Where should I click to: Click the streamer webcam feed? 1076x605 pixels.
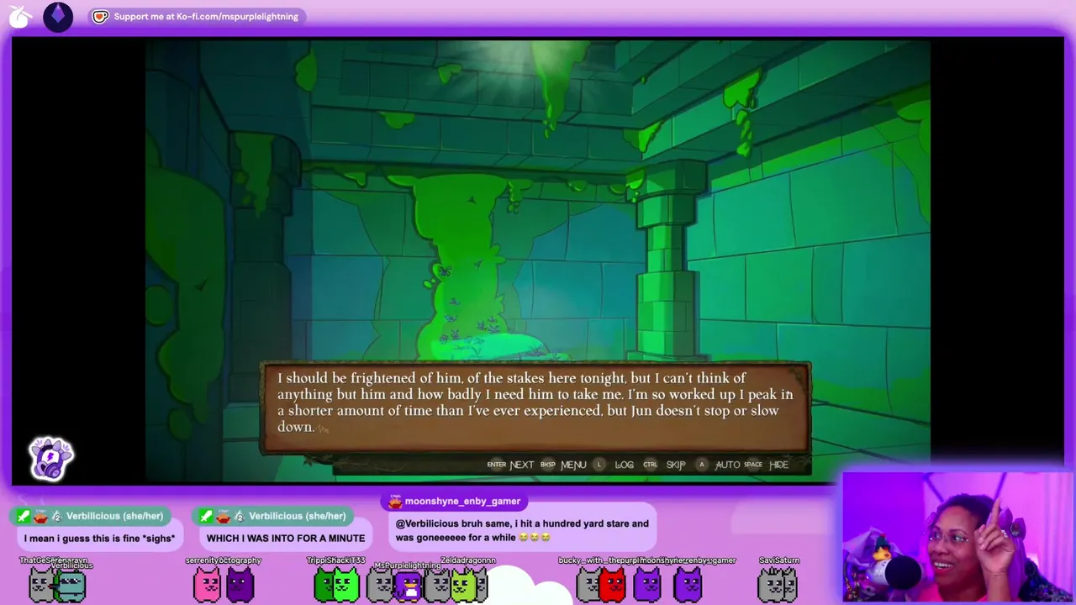click(957, 538)
